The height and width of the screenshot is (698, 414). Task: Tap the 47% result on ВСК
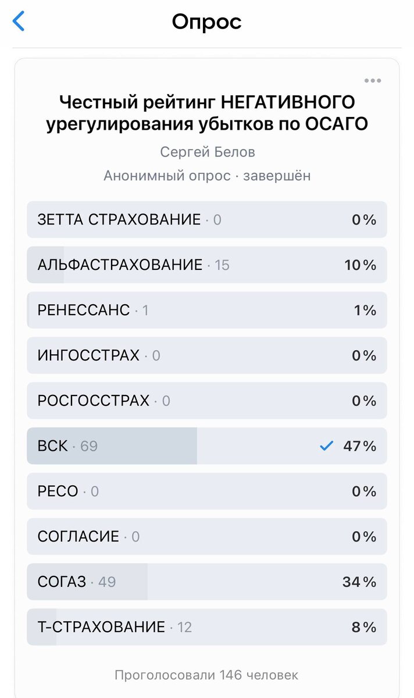359,446
